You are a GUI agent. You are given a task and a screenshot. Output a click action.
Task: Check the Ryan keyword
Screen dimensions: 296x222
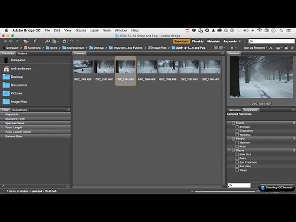pyautogui.click(x=237, y=146)
